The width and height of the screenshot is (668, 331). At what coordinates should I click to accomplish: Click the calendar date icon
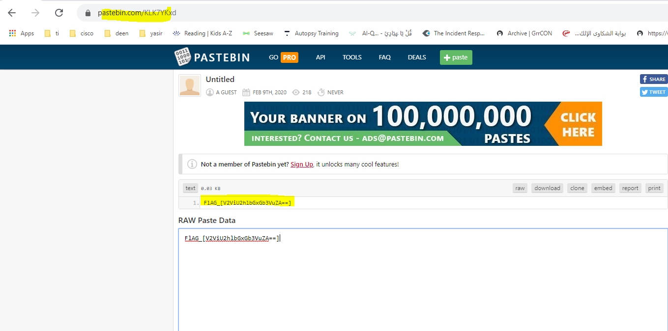(x=246, y=92)
